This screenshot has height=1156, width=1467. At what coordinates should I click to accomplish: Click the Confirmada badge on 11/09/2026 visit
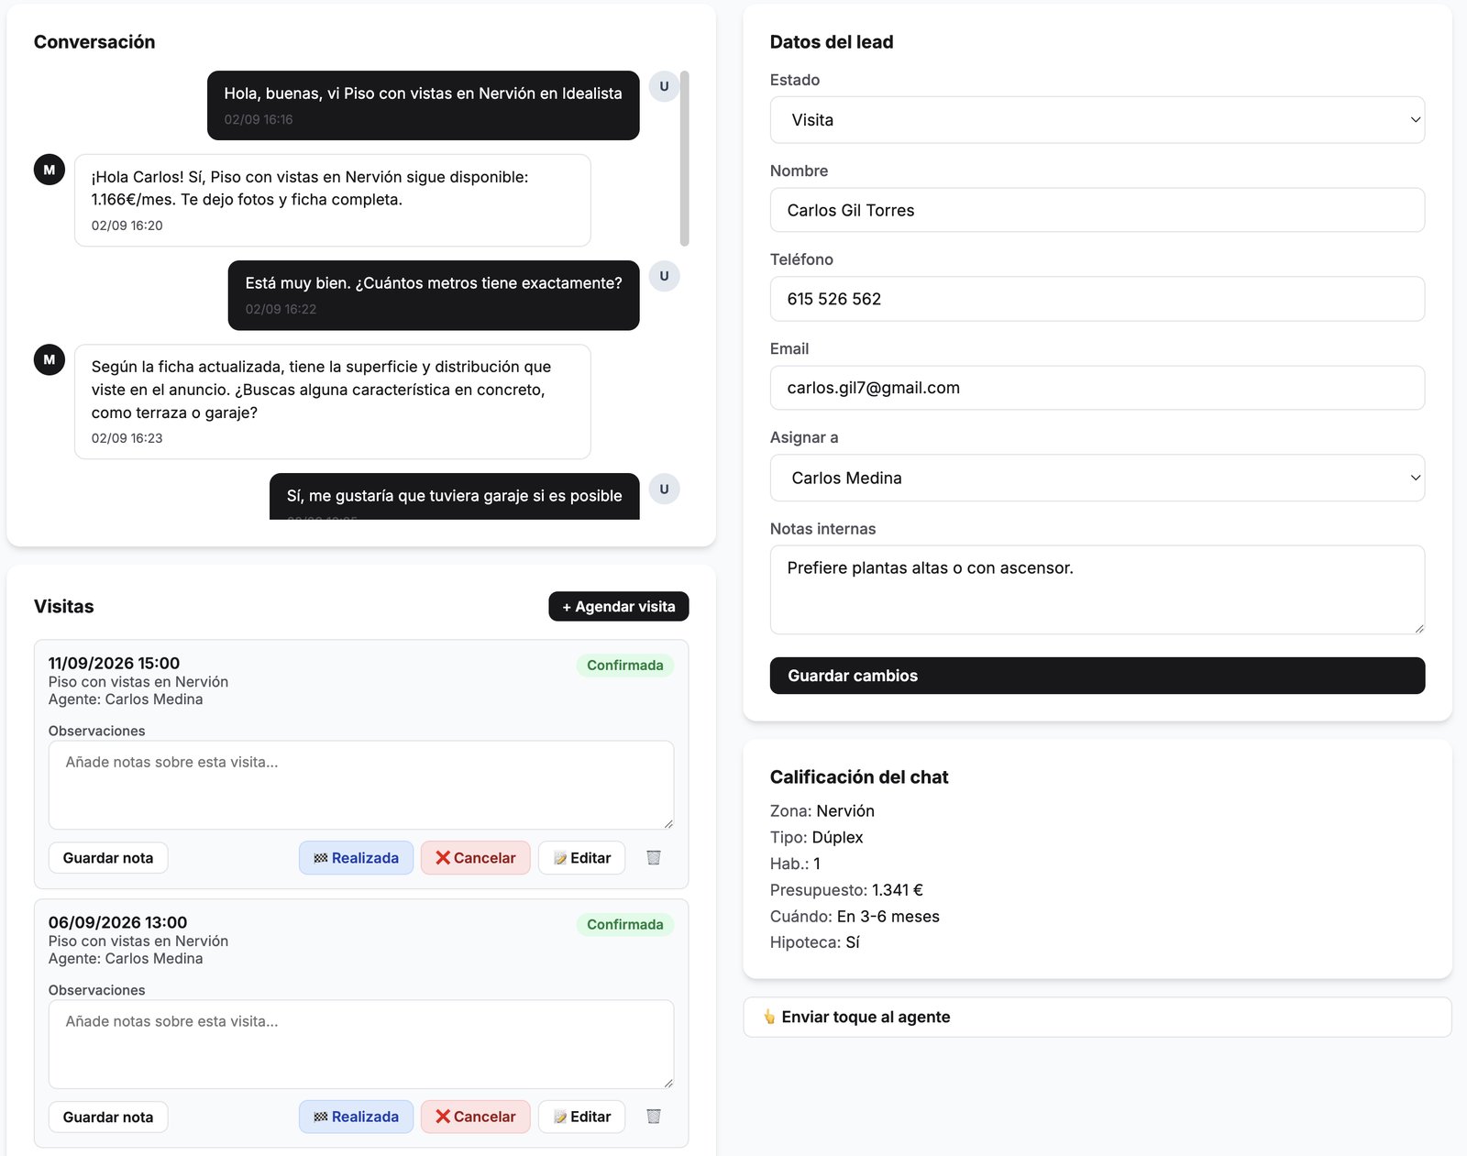point(624,666)
